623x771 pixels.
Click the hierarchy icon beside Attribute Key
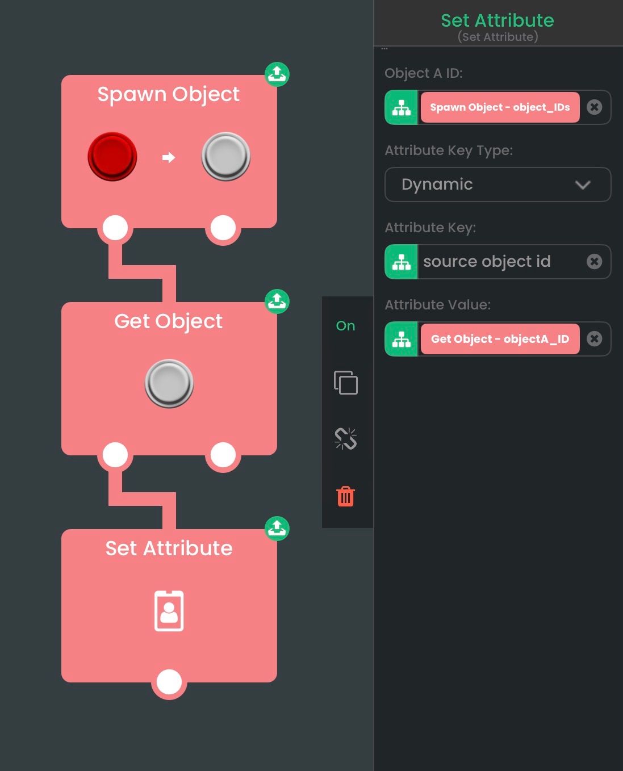(402, 262)
